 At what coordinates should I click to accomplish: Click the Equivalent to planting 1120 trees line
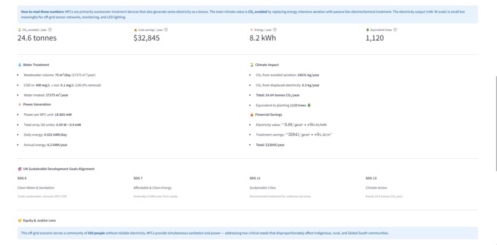[x=284, y=105]
